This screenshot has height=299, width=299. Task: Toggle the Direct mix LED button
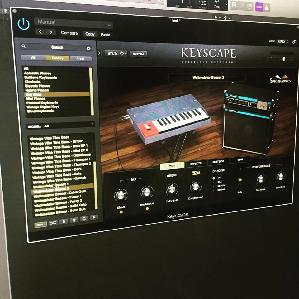pos(121,212)
